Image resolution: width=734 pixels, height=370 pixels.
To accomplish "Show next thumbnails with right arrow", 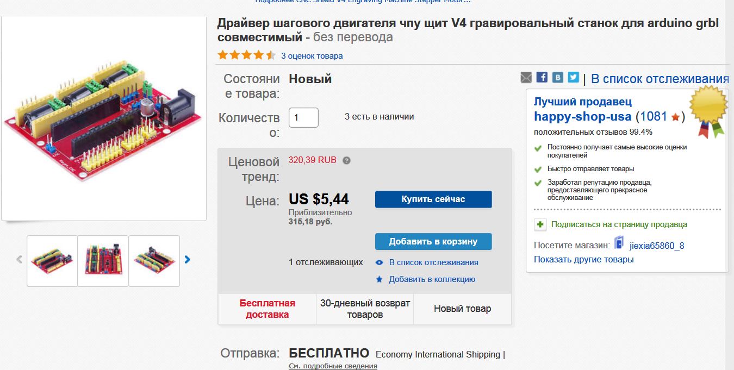I will pos(188,260).
